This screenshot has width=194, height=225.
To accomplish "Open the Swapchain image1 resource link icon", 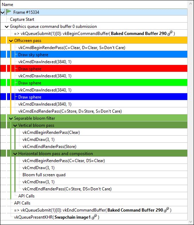I will pyautogui.click(x=94, y=217).
